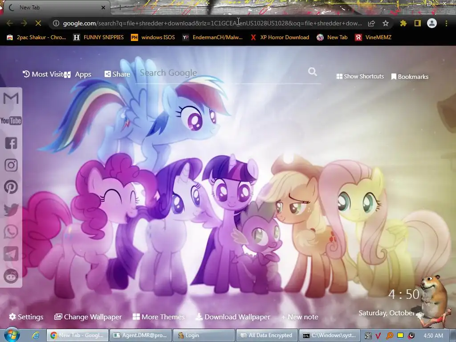This screenshot has width=456, height=342.
Task: Click the 4 : 50 clock widget
Action: [x=404, y=294]
